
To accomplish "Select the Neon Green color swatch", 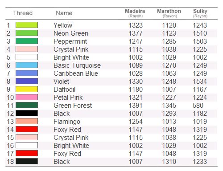I will (x=27, y=33).
